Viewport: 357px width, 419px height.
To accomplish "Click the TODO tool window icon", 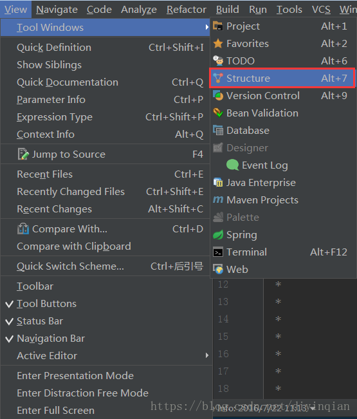I will tap(218, 61).
